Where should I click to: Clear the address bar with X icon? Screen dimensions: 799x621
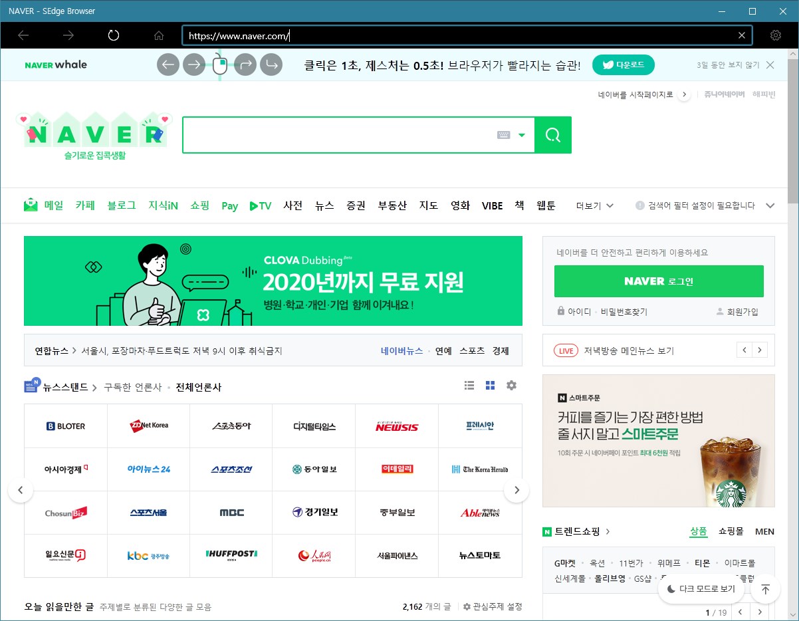click(742, 35)
